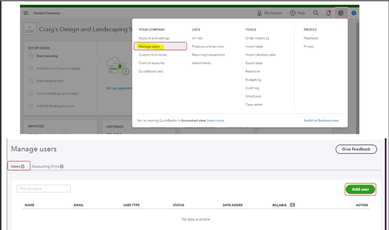Click the INVOICES card heading

[36, 126]
